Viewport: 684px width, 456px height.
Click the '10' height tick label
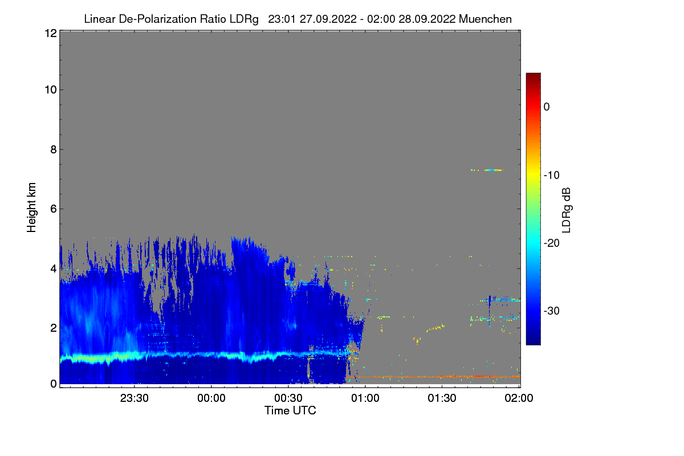tap(50, 89)
